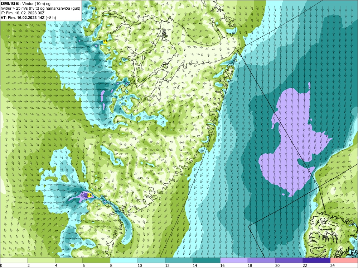Click the yellow gust marker labeled 31
This screenshot has height=268, width=358.
(x=89, y=195)
